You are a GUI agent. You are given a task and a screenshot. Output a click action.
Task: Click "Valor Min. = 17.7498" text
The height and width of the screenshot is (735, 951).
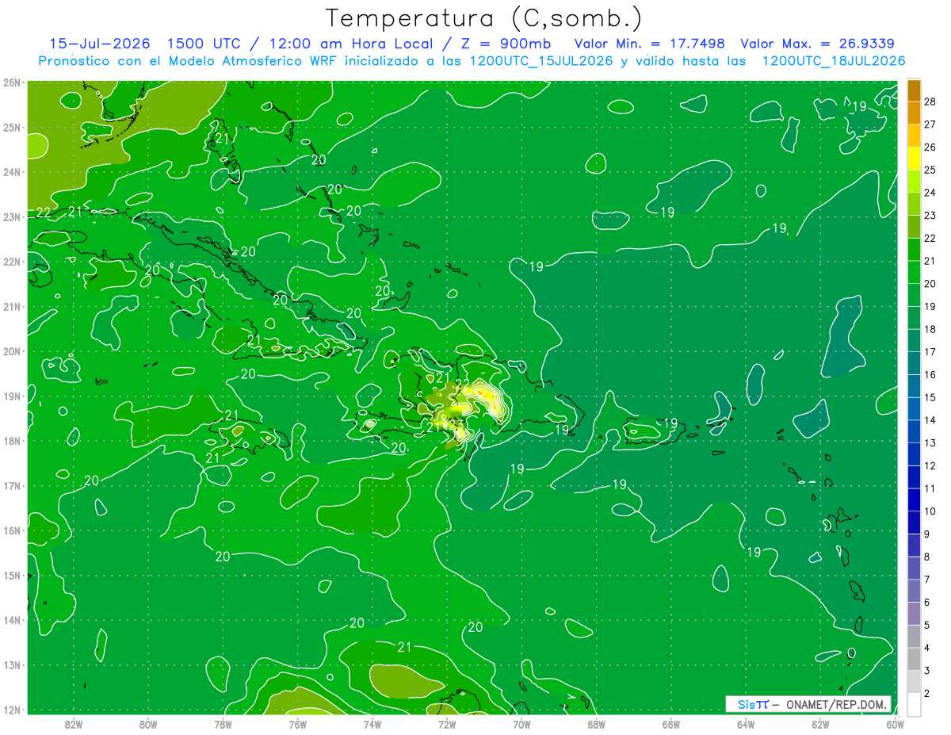[649, 44]
